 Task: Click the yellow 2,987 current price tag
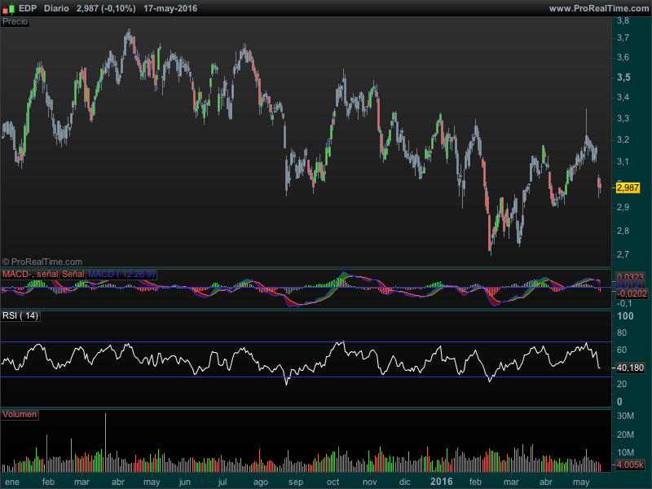(628, 188)
